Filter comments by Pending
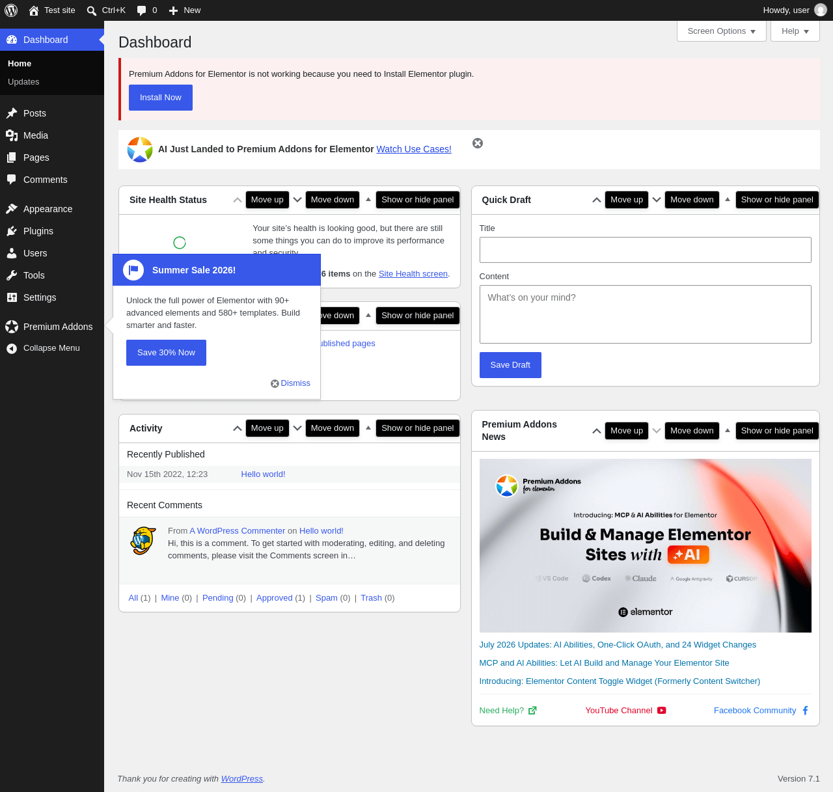Screen dimensions: 833x792 (217, 598)
